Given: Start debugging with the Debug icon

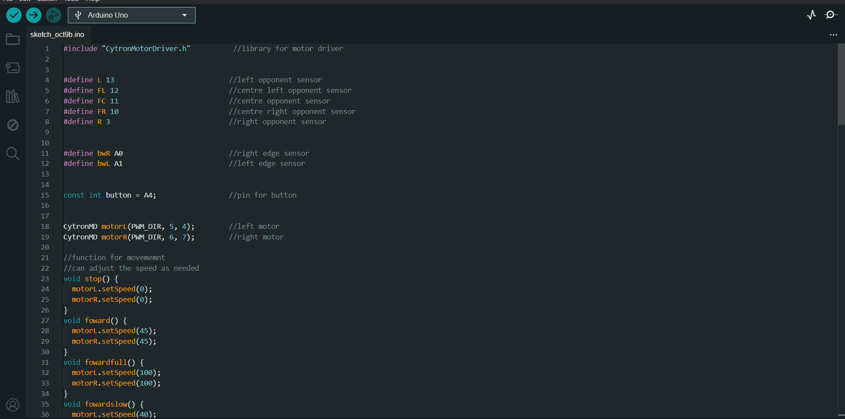Looking at the screenshot, I should (x=53, y=15).
